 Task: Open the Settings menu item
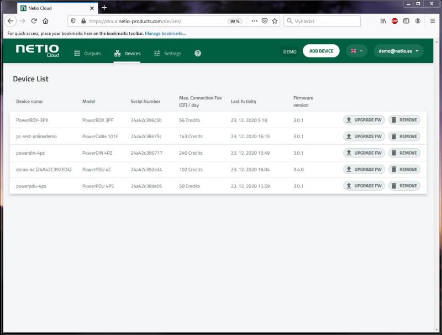coord(167,53)
